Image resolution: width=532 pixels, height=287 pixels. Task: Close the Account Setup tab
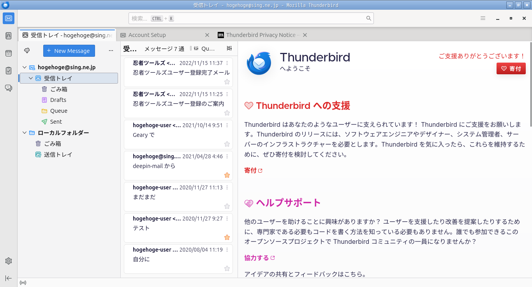[x=207, y=35]
